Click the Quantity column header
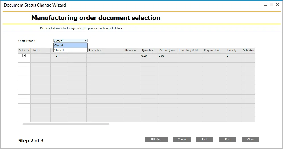This screenshot has height=149, width=283. click(x=149, y=50)
